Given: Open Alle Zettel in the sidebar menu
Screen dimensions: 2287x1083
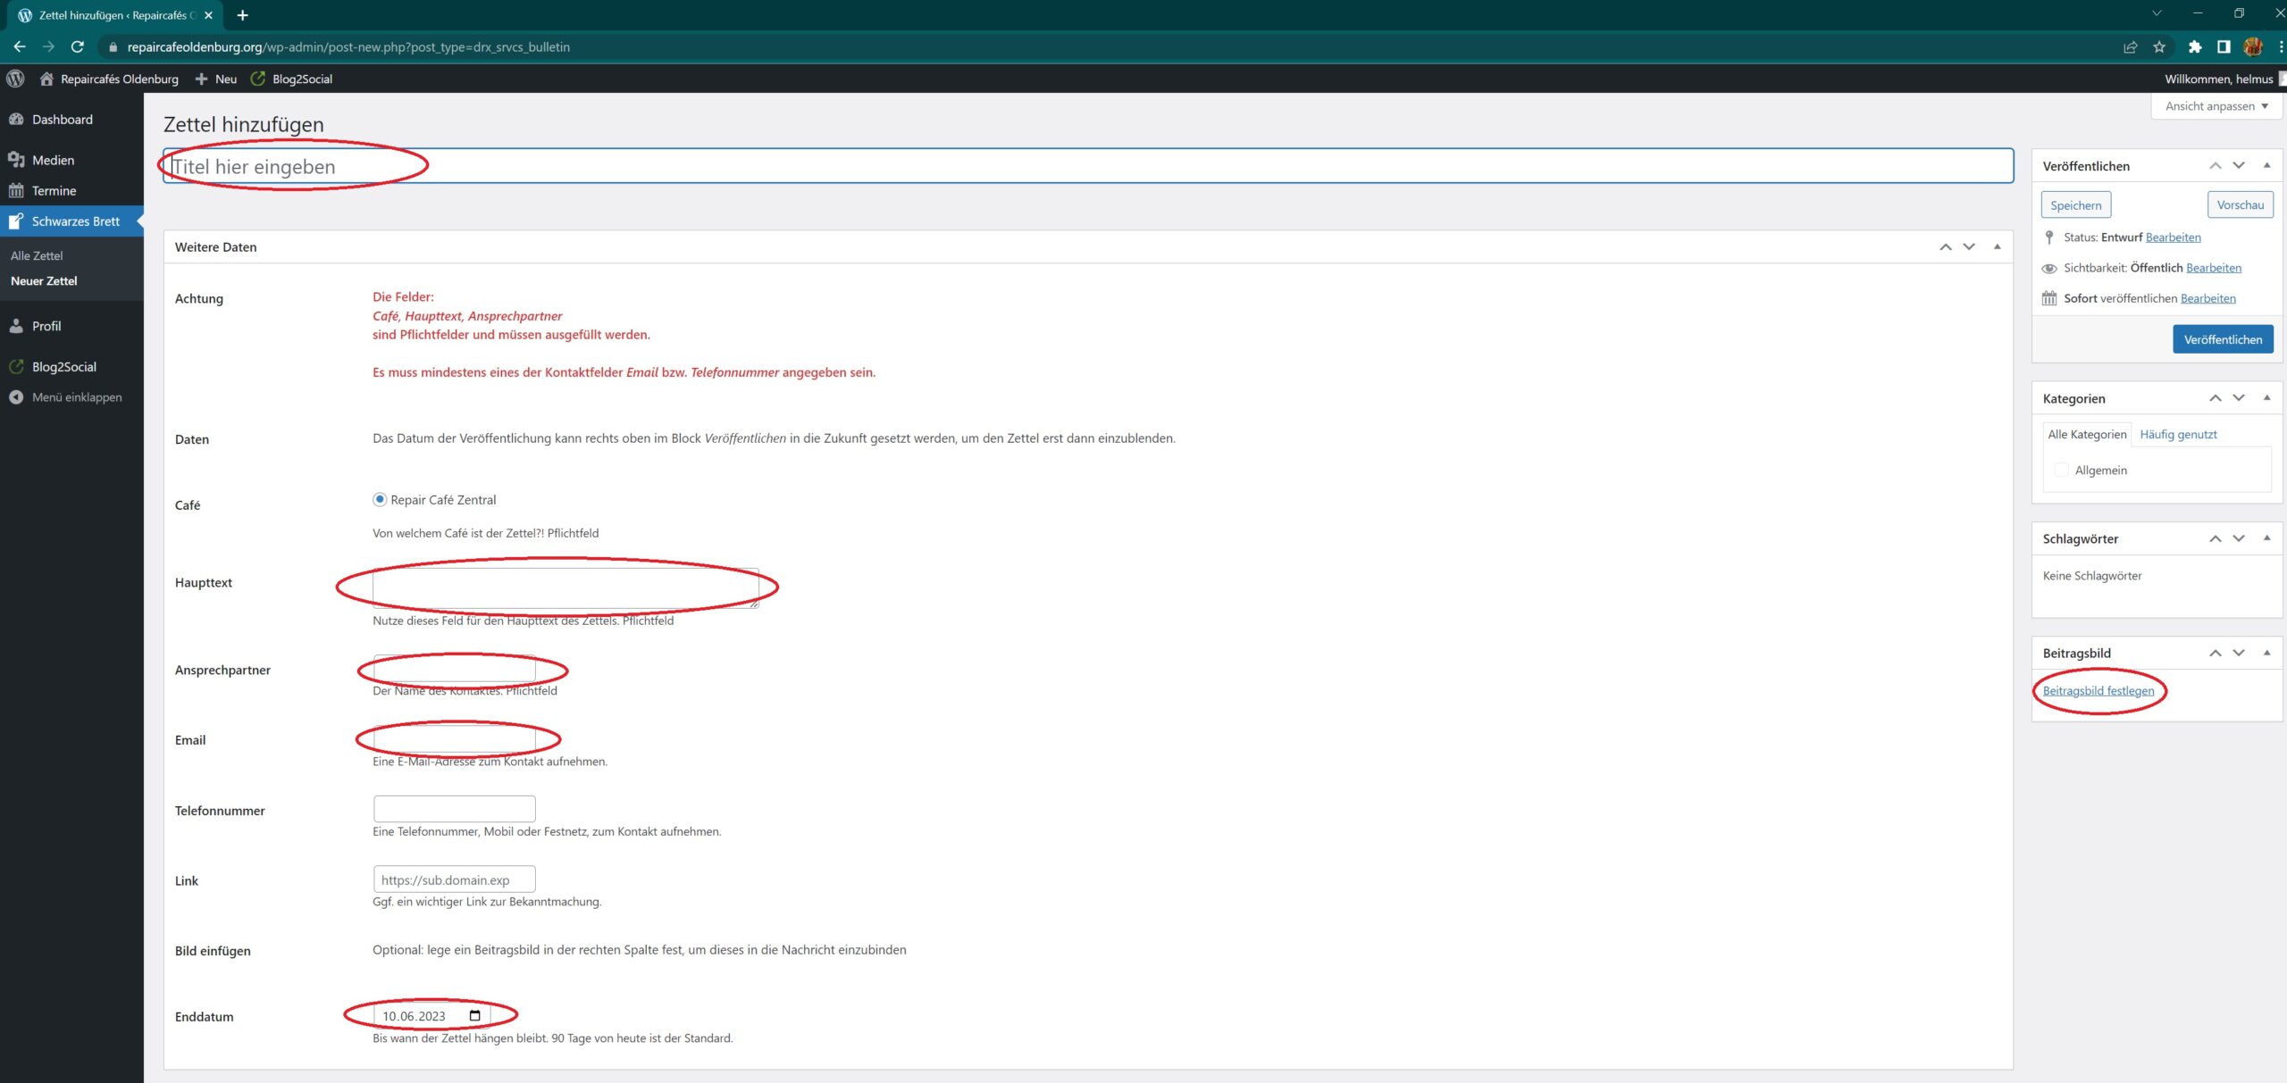Looking at the screenshot, I should point(37,255).
